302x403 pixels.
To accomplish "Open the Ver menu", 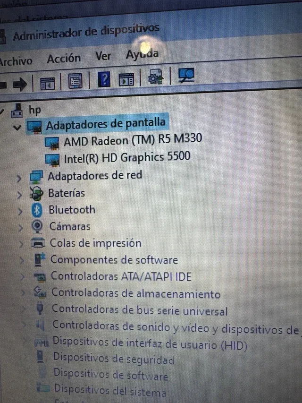I will [103, 56].
